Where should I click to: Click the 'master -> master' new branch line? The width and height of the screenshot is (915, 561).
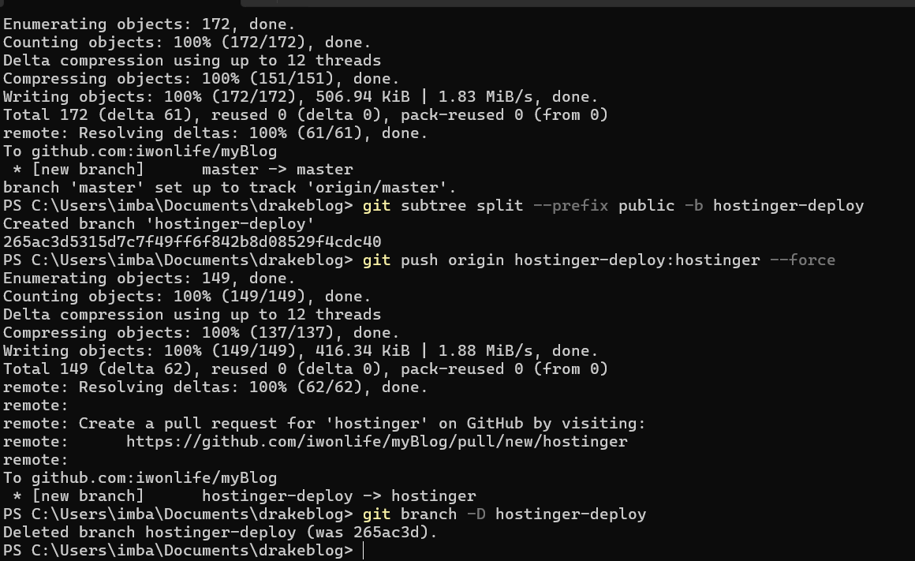[277, 170]
